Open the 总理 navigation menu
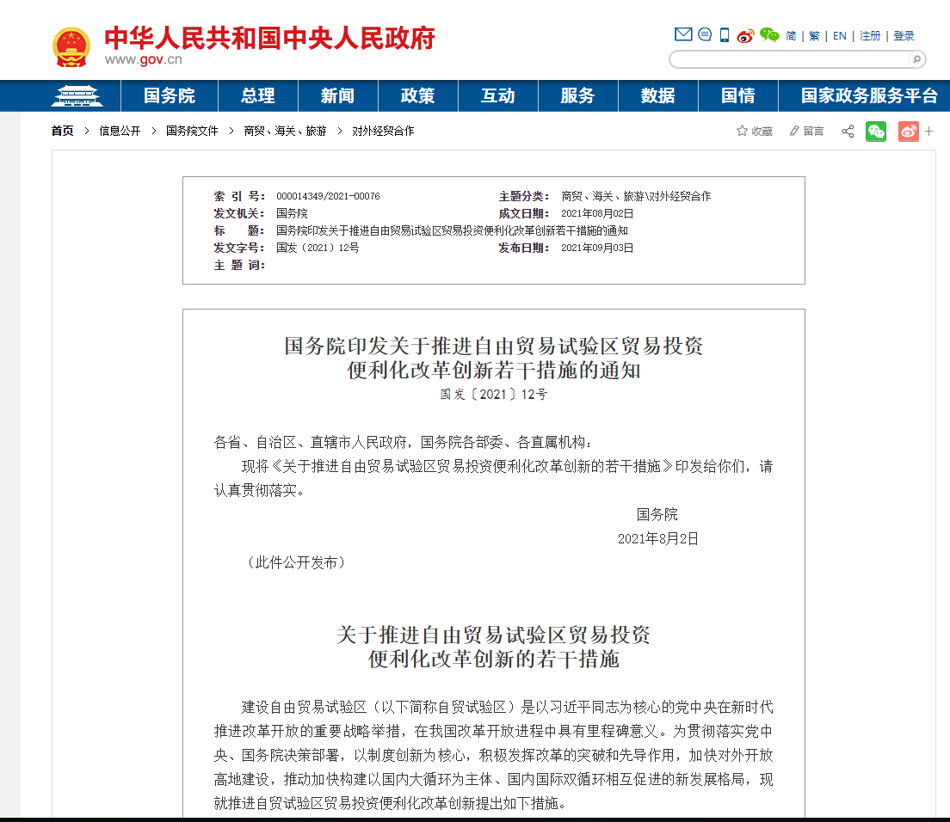 pos(257,95)
